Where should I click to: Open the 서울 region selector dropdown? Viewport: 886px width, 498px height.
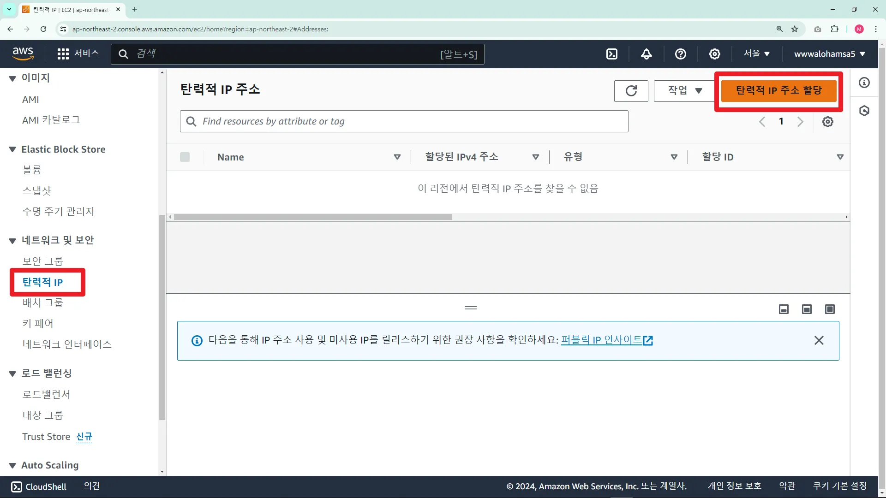point(756,54)
